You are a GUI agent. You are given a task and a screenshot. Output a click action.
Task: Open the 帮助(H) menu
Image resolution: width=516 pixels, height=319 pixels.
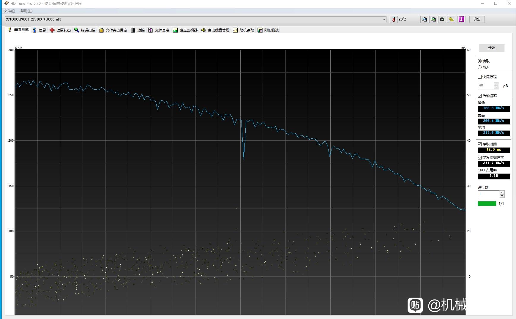click(26, 11)
